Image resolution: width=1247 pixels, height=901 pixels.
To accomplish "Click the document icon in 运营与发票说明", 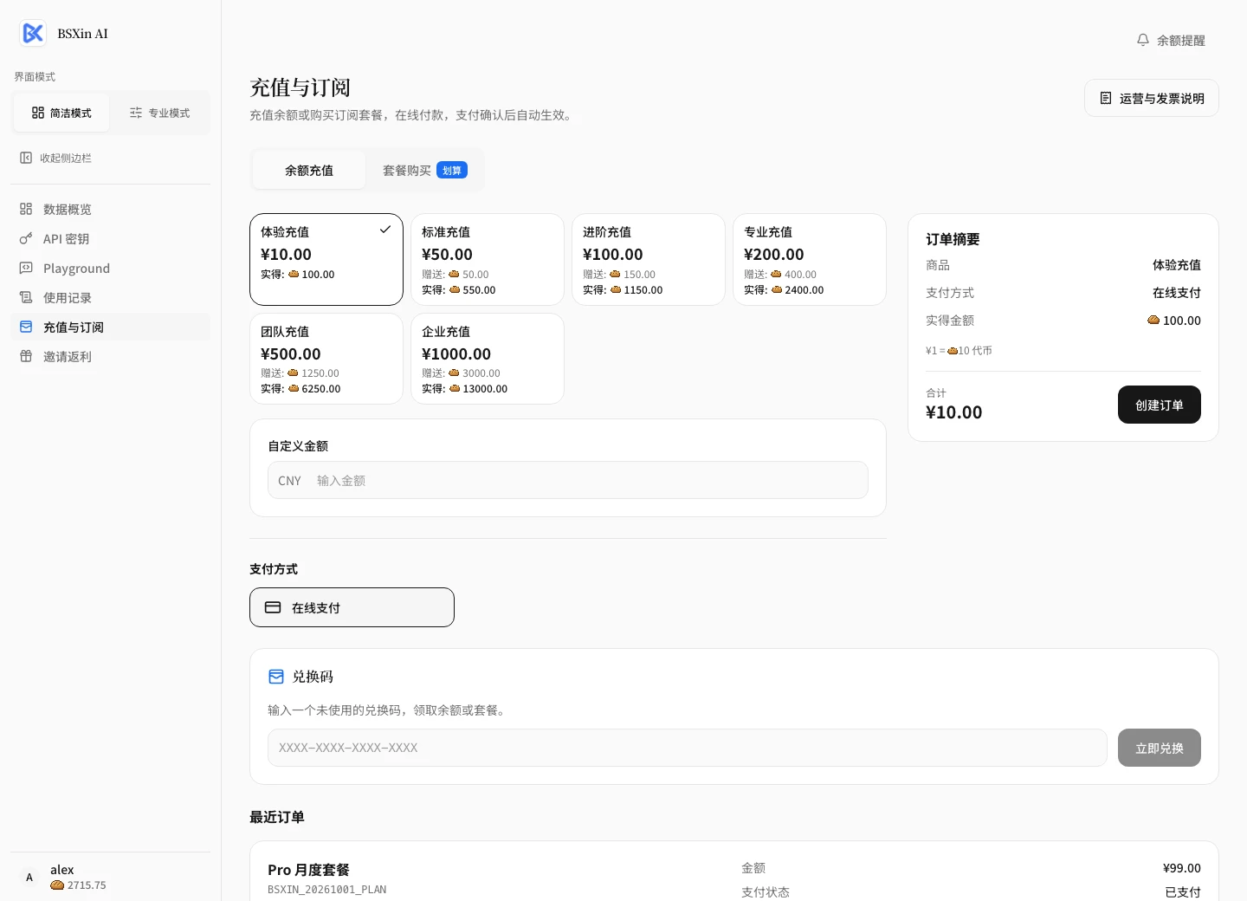I will (1106, 98).
